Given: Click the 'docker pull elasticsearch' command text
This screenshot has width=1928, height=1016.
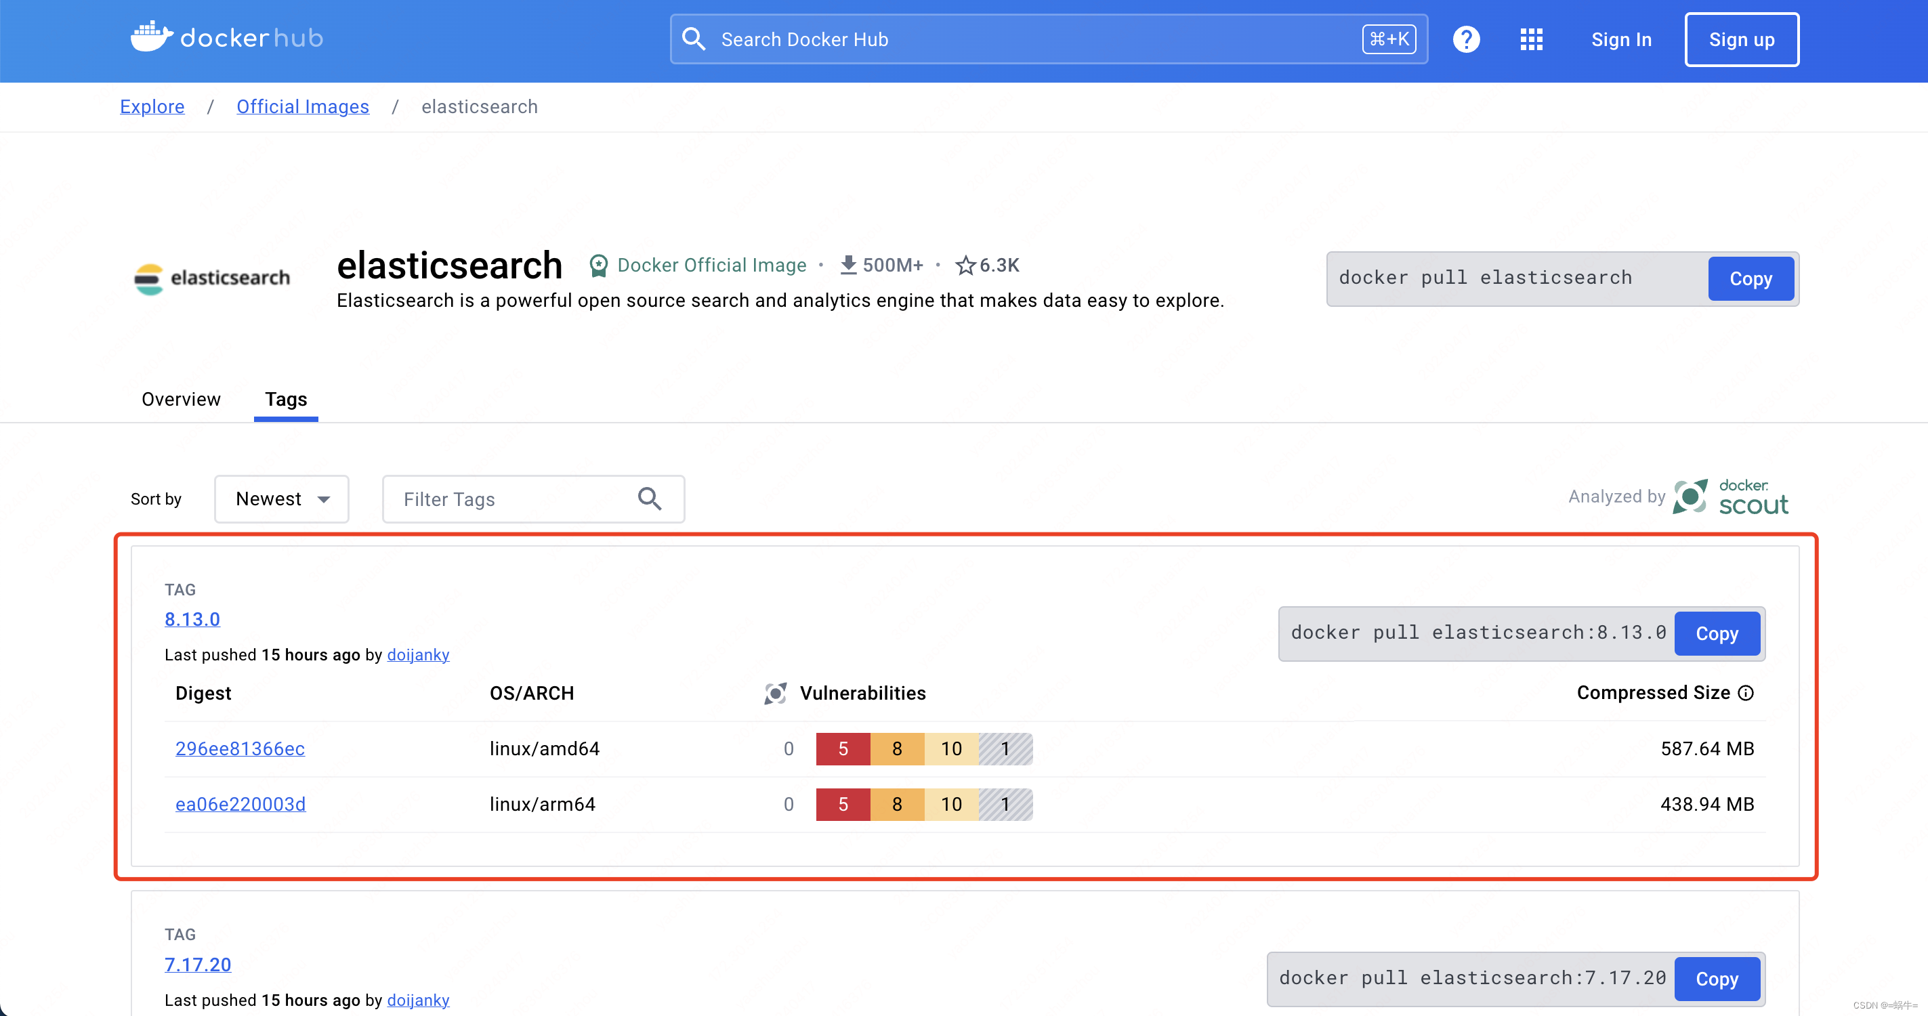Looking at the screenshot, I should [1486, 278].
